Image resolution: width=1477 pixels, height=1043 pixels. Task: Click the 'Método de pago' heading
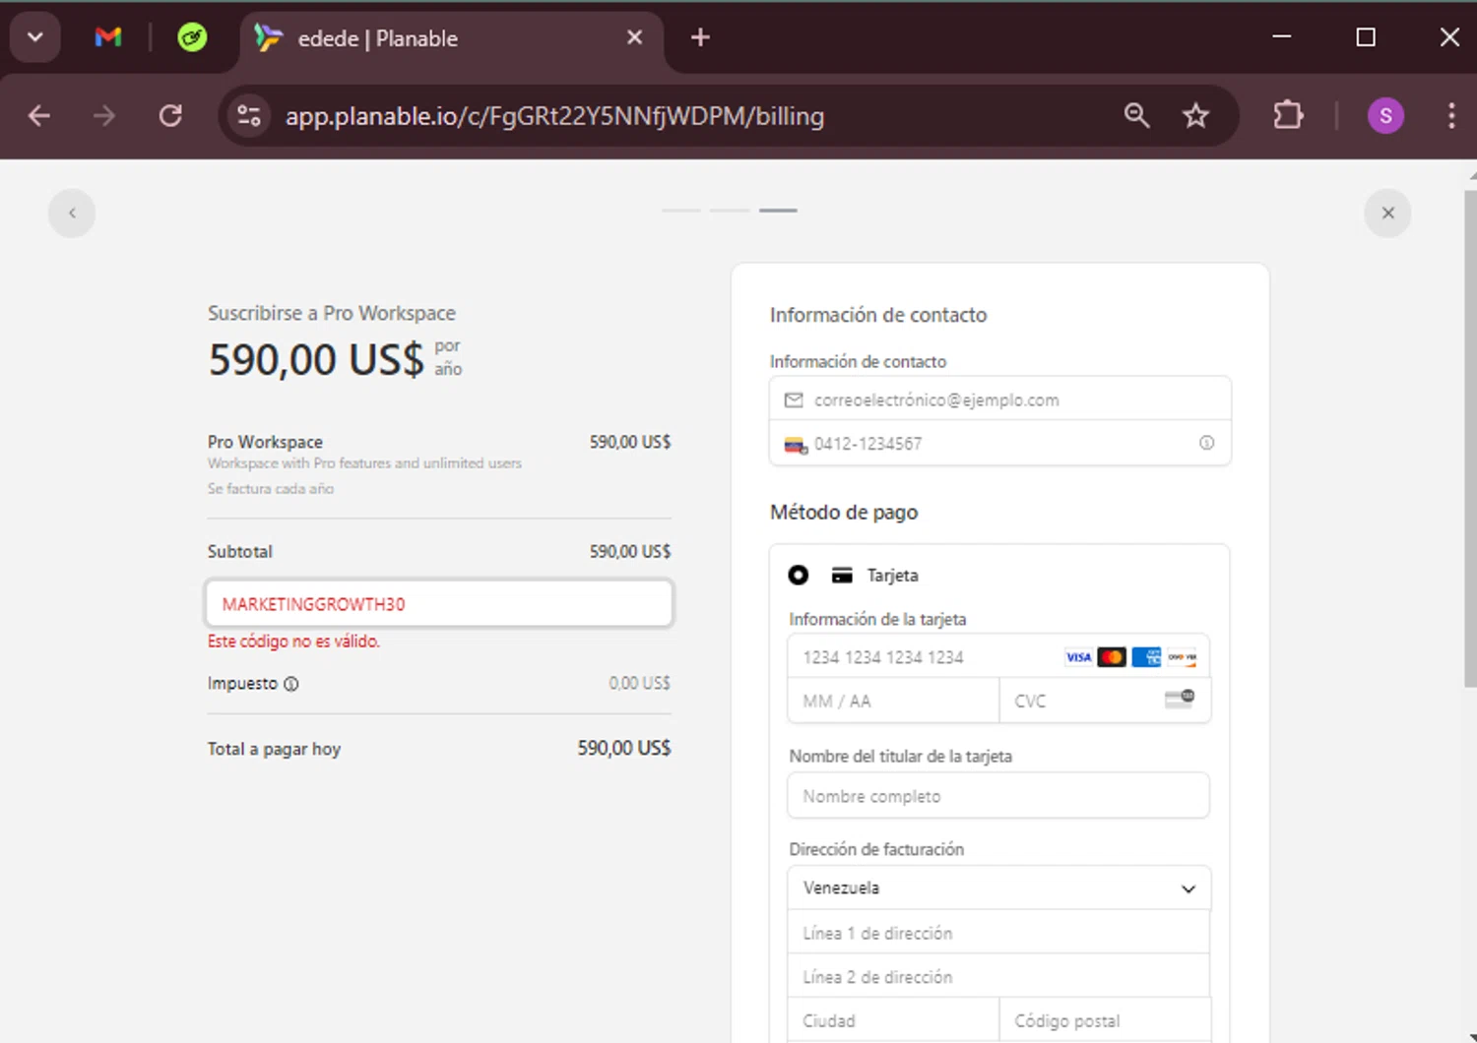pos(844,512)
